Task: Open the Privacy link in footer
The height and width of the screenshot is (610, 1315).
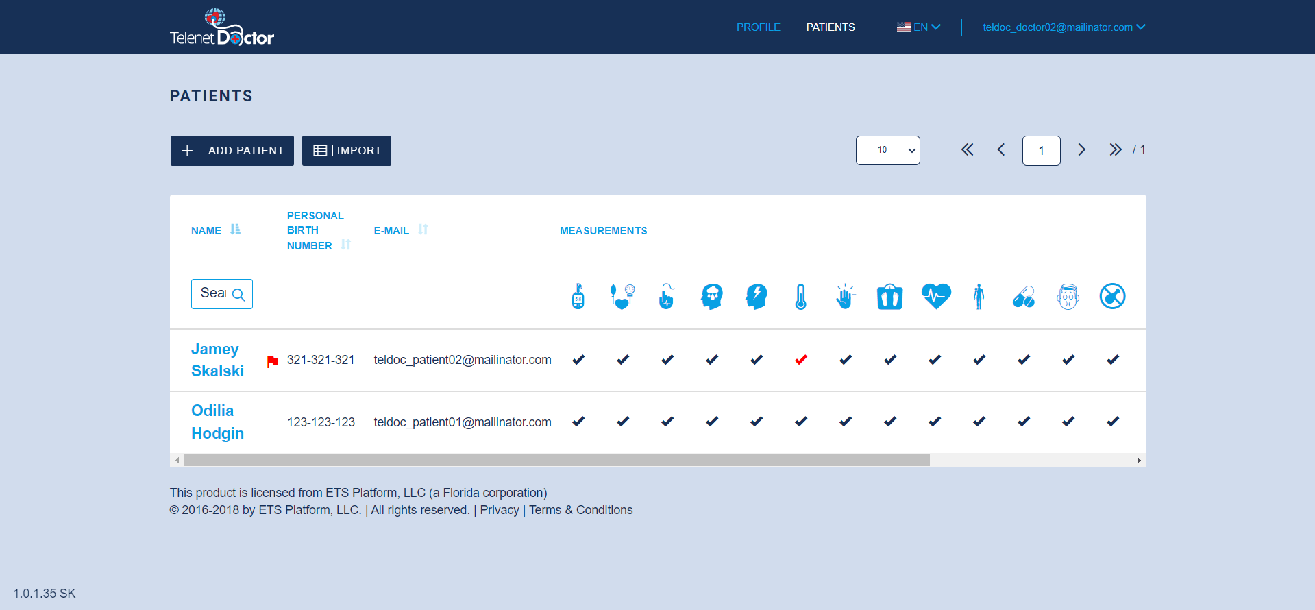Action: pyautogui.click(x=500, y=510)
